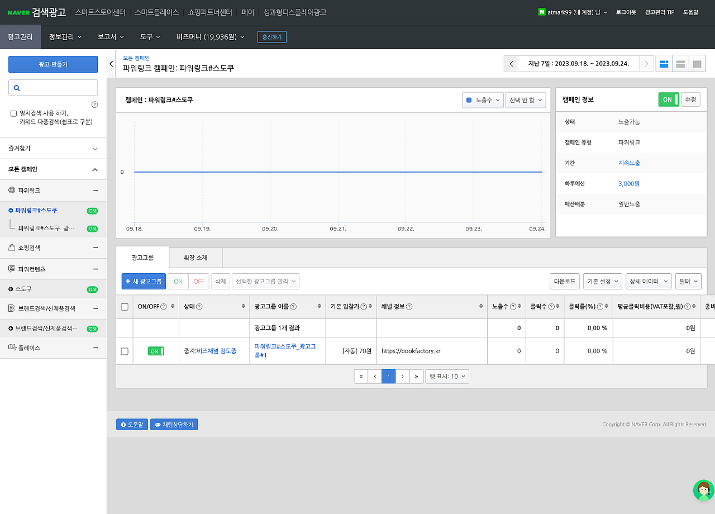
Task: Enable the 일치검색 사용 하기 checkbox
Action: click(14, 113)
